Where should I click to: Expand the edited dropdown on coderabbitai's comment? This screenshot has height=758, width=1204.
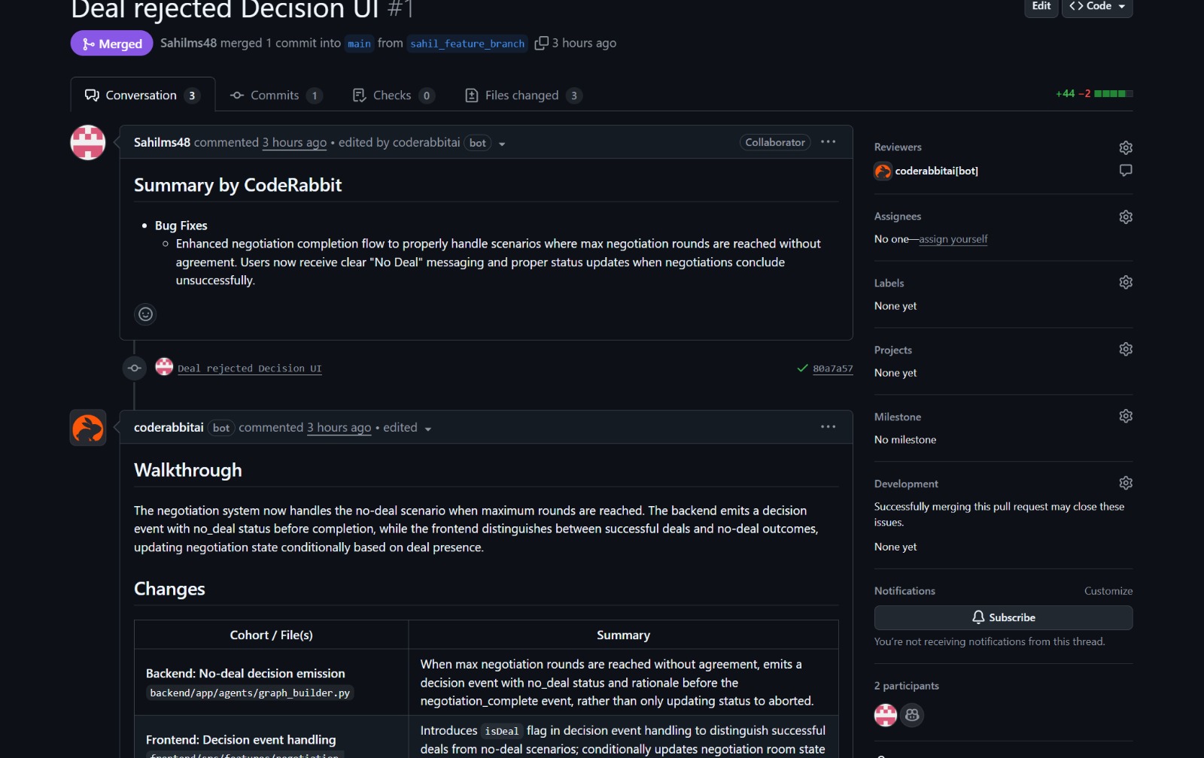click(x=427, y=429)
